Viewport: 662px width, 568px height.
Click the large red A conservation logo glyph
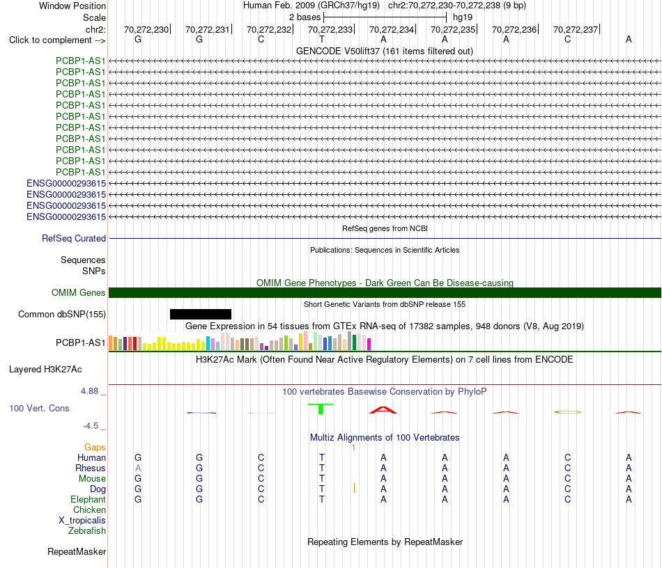point(383,410)
